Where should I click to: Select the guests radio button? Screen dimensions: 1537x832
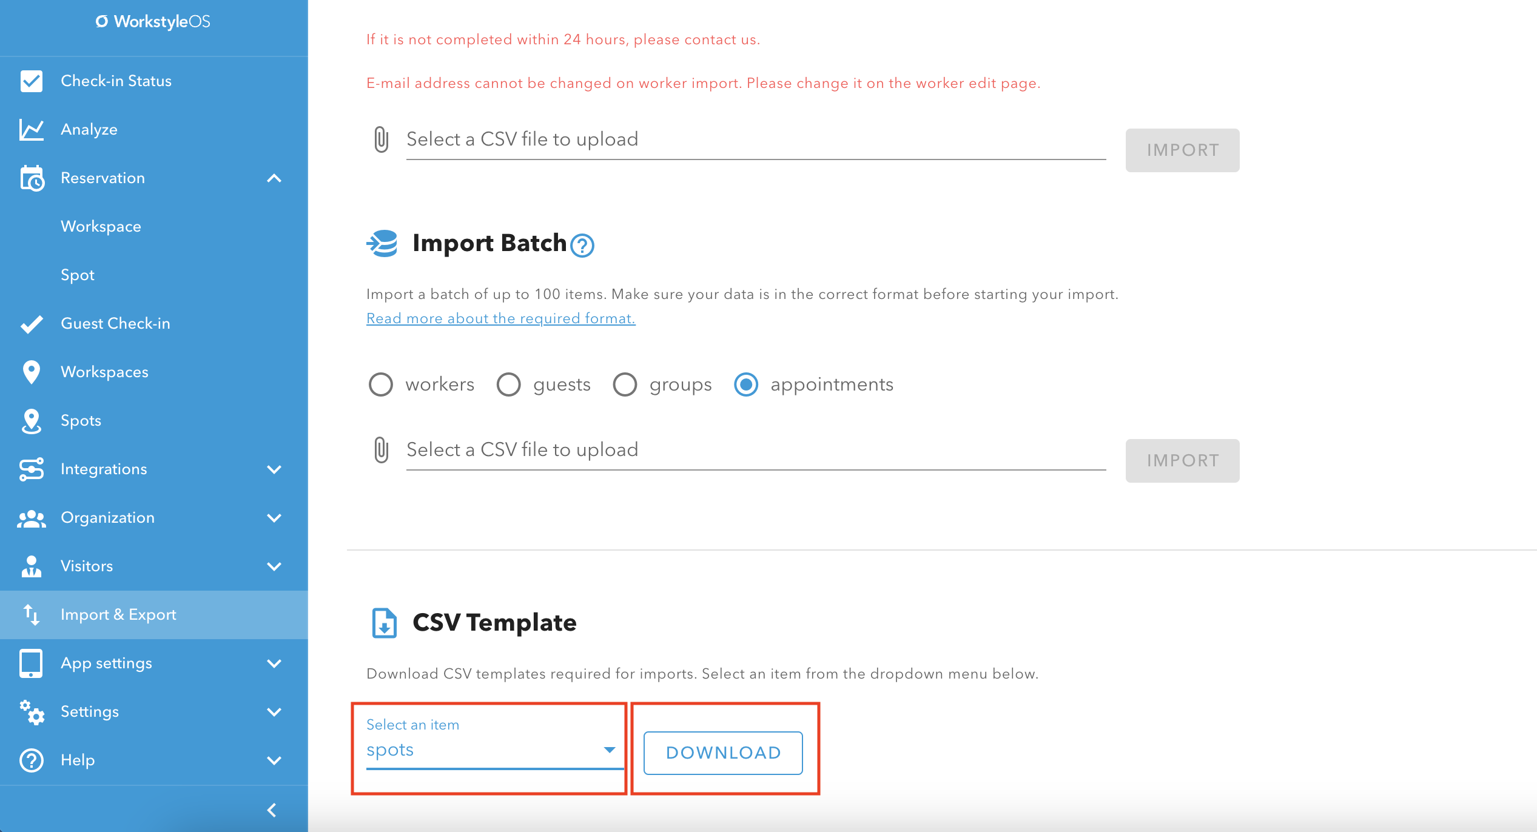[x=508, y=384]
